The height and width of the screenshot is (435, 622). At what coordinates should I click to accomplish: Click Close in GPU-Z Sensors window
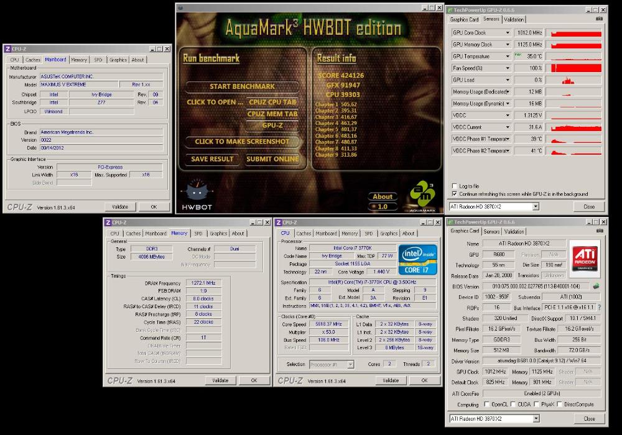click(x=589, y=206)
